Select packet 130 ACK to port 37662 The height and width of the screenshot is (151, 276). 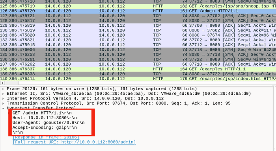tap(138, 30)
